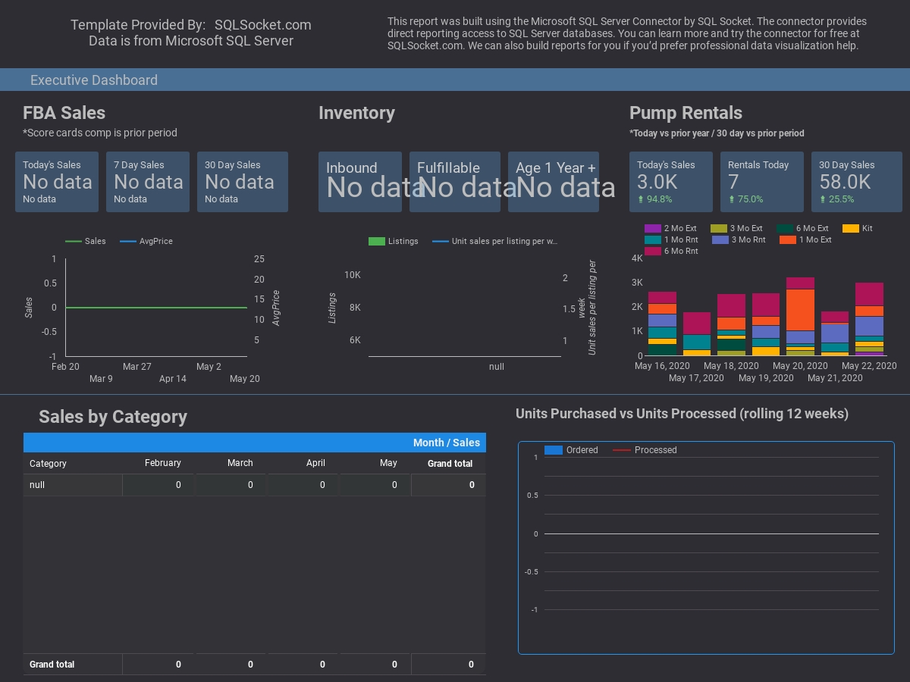Click the green Sales legend line marker

click(74, 241)
